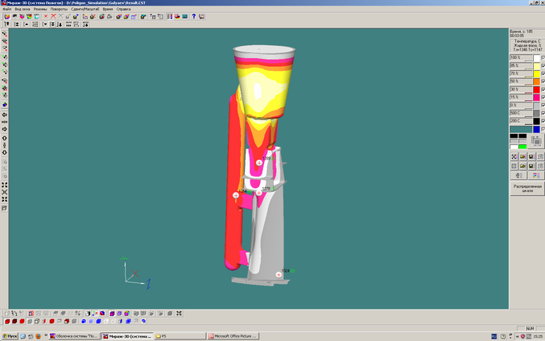Click the yellow 85 % color swatch
This screenshot has height=341, width=545.
tap(536, 66)
